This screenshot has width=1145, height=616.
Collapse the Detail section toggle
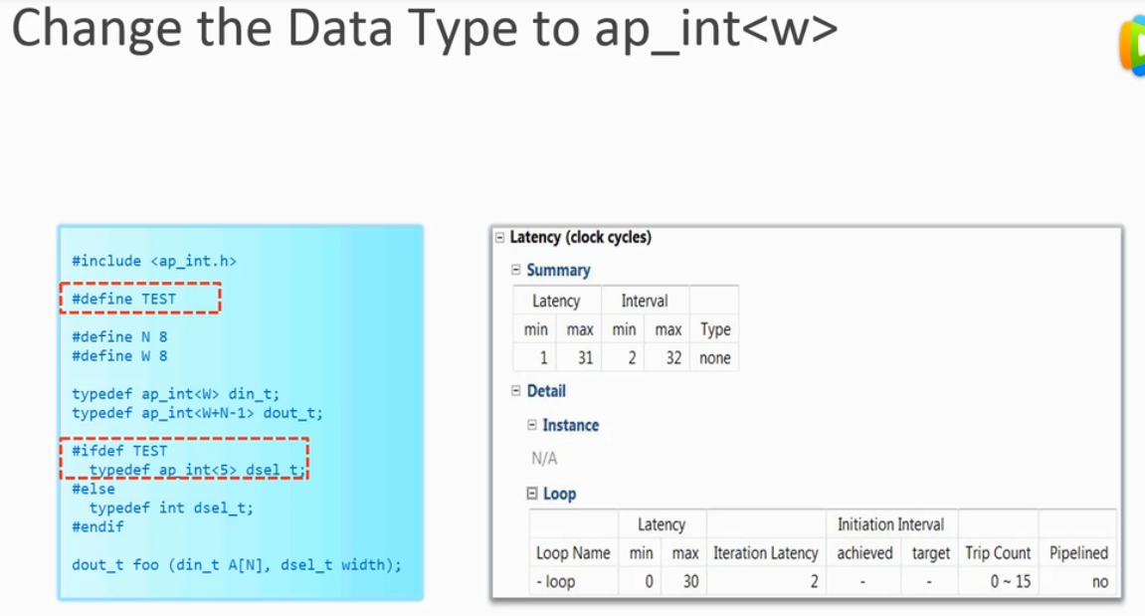click(515, 391)
